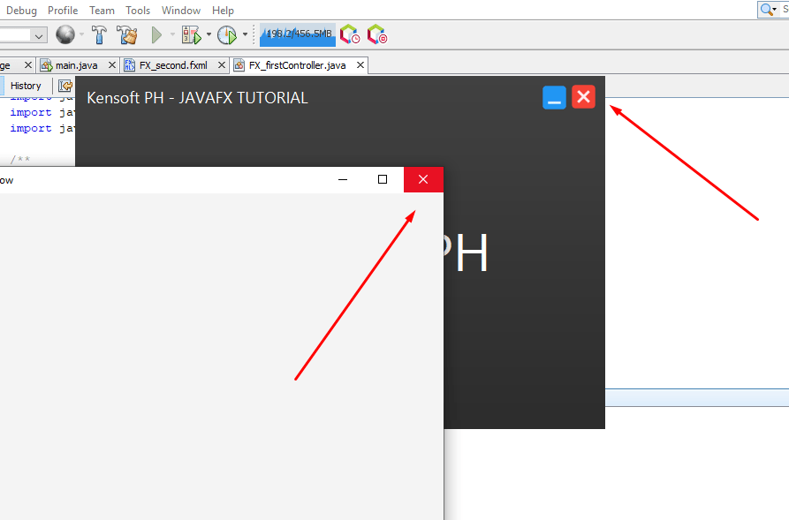
Task: Profile the project using the gauge icon
Action: click(227, 34)
